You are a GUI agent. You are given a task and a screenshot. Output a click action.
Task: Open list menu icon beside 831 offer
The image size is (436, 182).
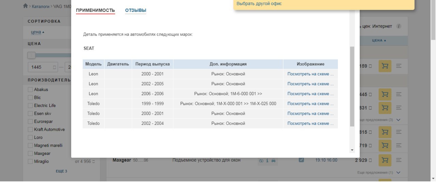pos(399,108)
